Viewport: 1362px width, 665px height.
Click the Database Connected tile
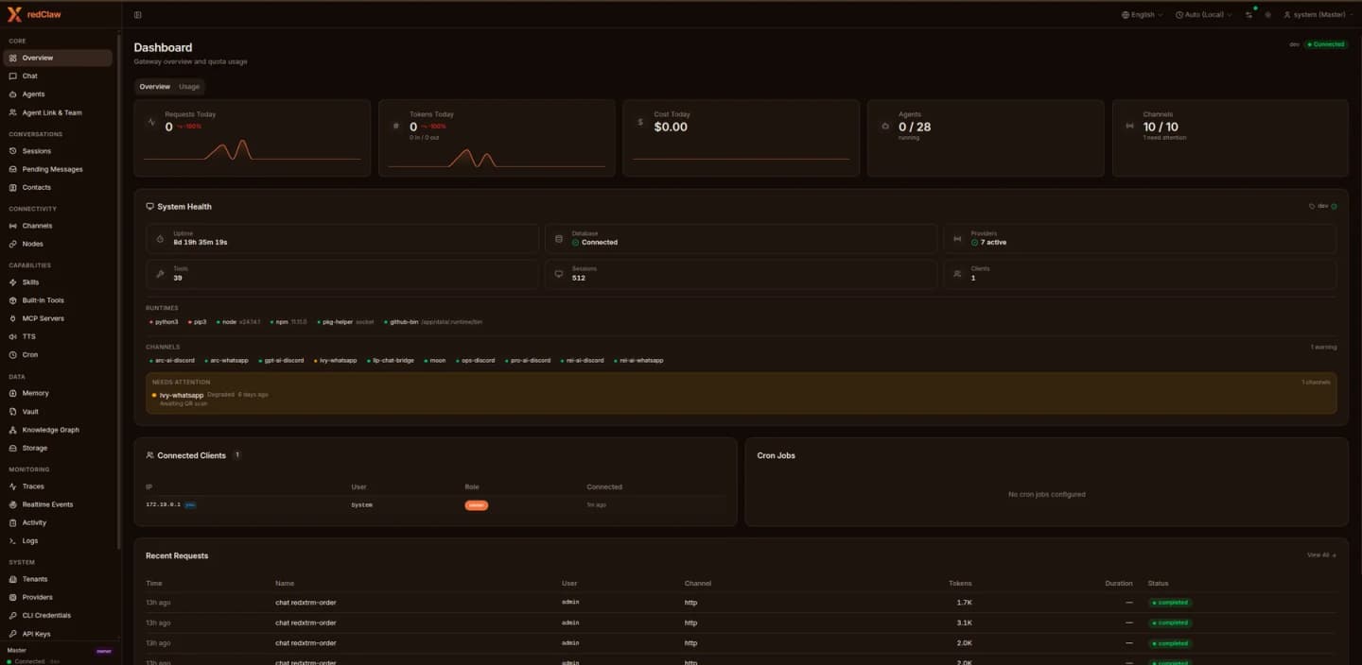click(741, 238)
